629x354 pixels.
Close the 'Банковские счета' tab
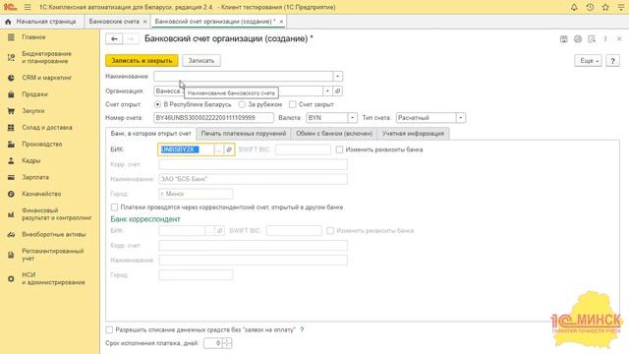[x=144, y=22]
